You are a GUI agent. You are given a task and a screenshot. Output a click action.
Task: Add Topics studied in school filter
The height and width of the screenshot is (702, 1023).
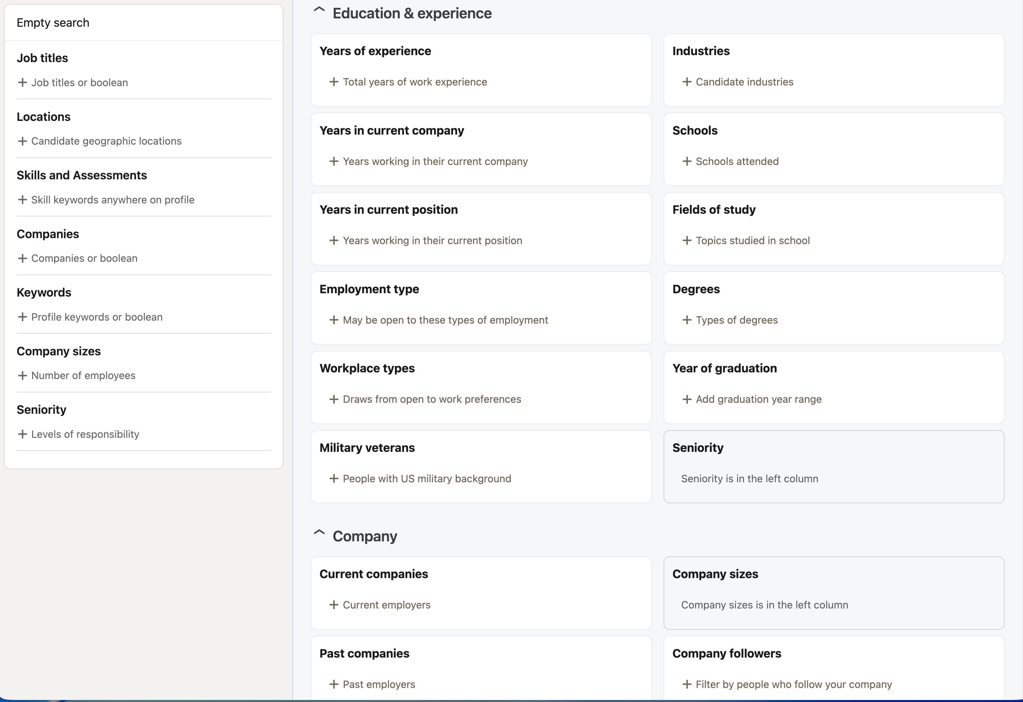pyautogui.click(x=752, y=241)
